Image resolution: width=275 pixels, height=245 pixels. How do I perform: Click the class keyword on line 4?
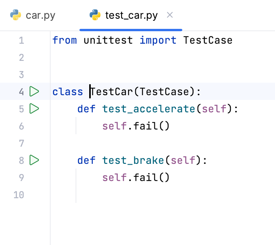(67, 92)
